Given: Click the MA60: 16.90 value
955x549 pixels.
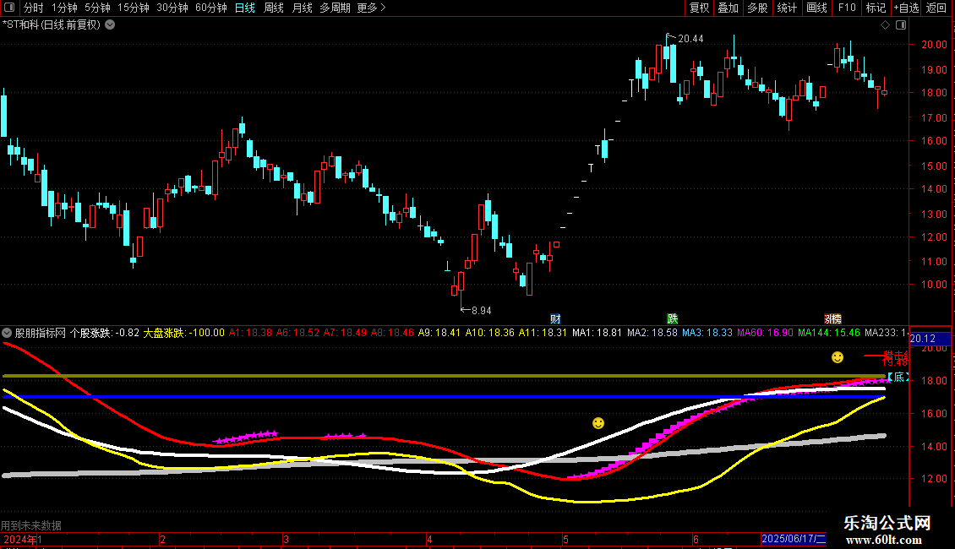Looking at the screenshot, I should (765, 333).
